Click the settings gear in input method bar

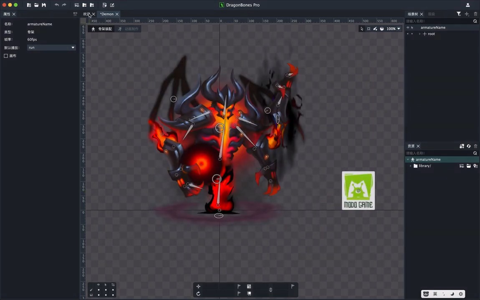point(461,294)
